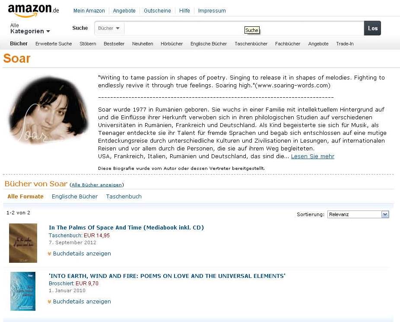The image size is (400, 322).
Task: Switch to the Englische Bücher tab
Action: pos(74,197)
